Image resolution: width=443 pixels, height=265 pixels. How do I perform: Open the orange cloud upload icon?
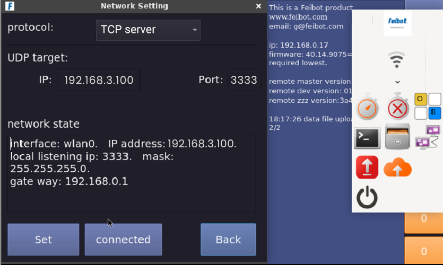397,167
